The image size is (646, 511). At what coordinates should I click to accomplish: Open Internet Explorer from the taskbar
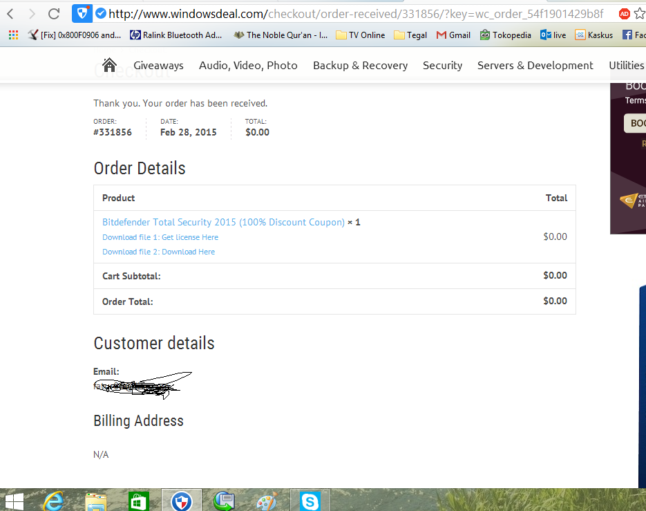[x=54, y=501]
